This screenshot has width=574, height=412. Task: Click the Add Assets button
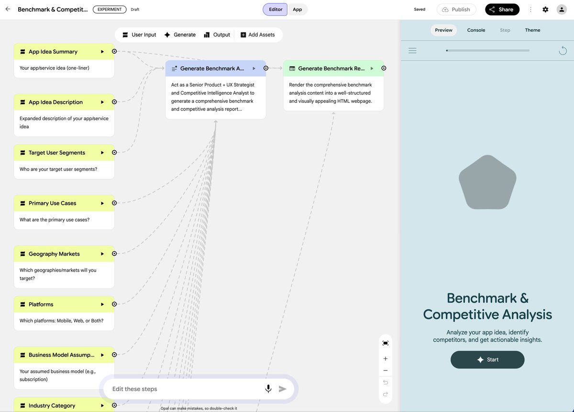pyautogui.click(x=257, y=35)
